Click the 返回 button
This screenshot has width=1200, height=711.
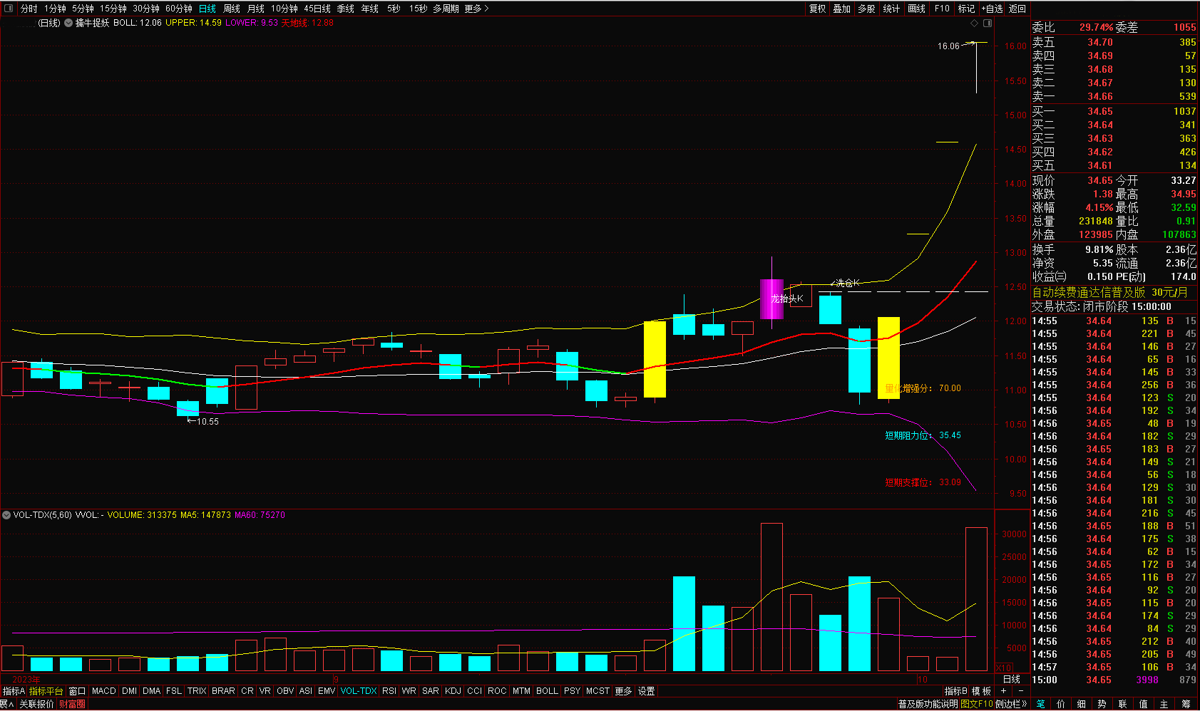pos(1017,9)
